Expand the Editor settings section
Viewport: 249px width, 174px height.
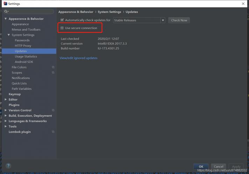click(x=6, y=100)
